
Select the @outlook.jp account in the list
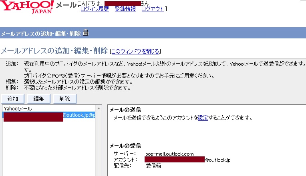click(x=49, y=115)
